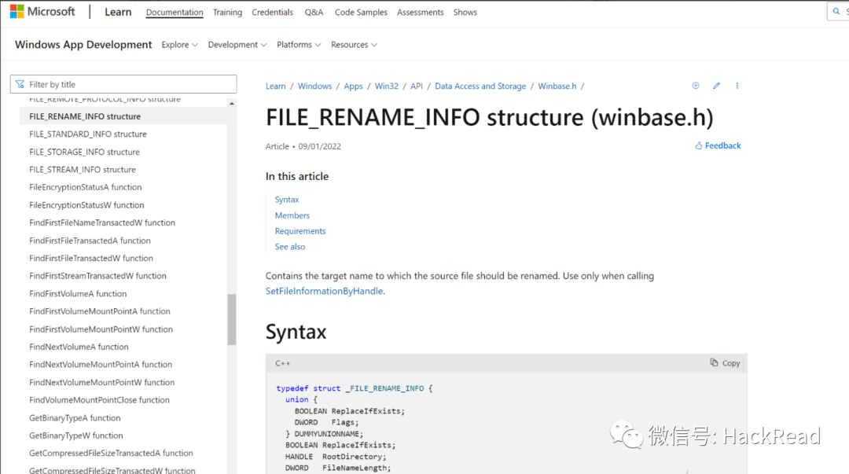Copy the C++ code snippet
This screenshot has height=474, width=849.
tap(725, 363)
